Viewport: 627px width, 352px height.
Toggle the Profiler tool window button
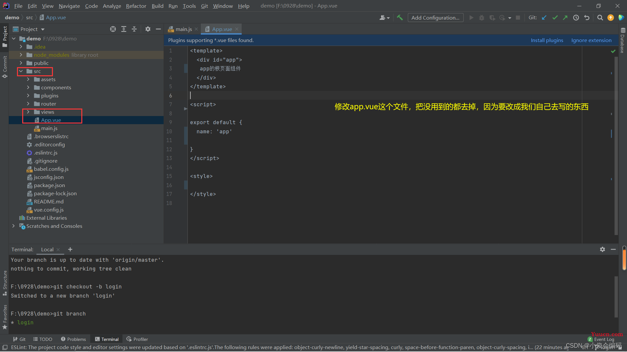137,339
